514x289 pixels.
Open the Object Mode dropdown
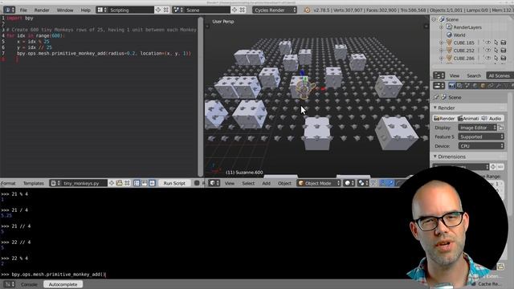coord(319,183)
